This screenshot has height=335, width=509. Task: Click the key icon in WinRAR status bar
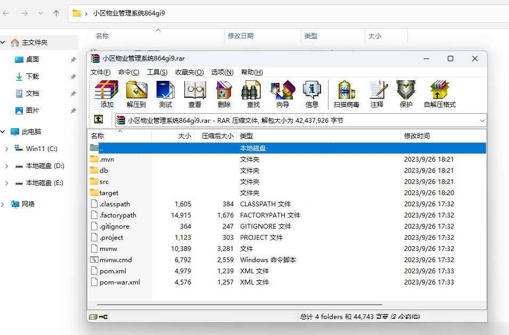[103, 316]
